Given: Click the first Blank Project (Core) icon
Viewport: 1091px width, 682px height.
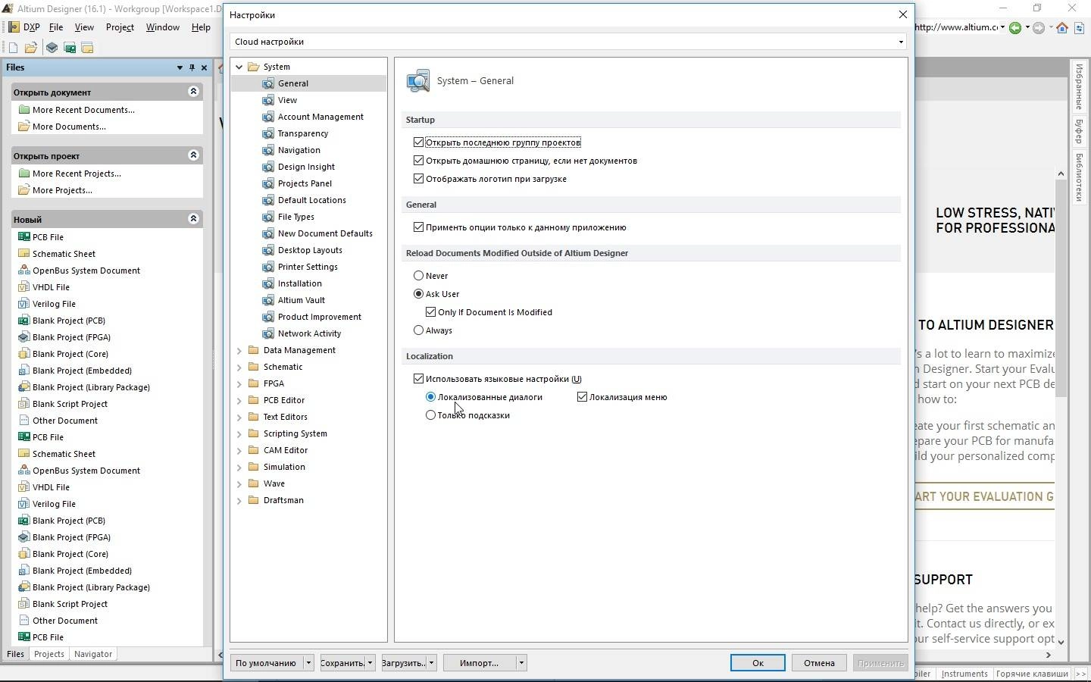Looking at the screenshot, I should [23, 354].
